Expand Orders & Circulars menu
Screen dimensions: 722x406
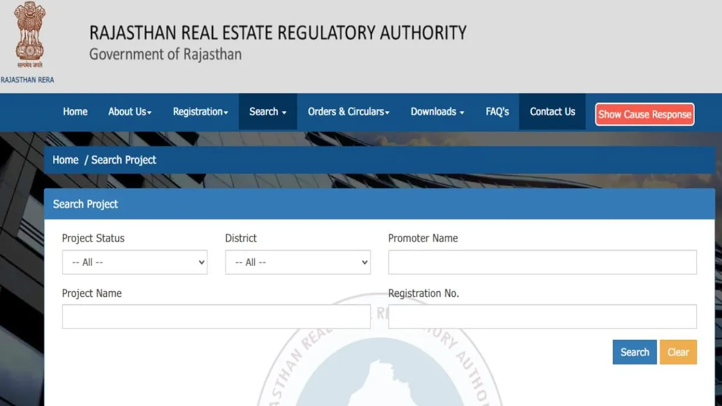point(348,112)
